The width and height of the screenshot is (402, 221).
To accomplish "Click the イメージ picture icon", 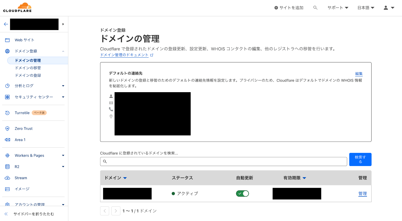I will tap(7, 189).
